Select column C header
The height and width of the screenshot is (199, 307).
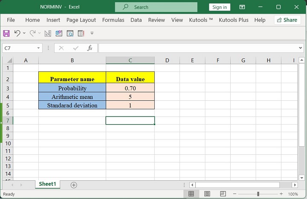(x=130, y=60)
